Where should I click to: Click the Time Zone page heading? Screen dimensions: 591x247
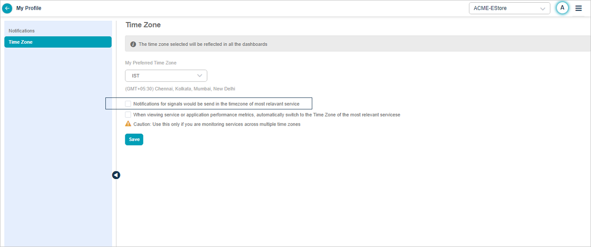click(x=143, y=25)
